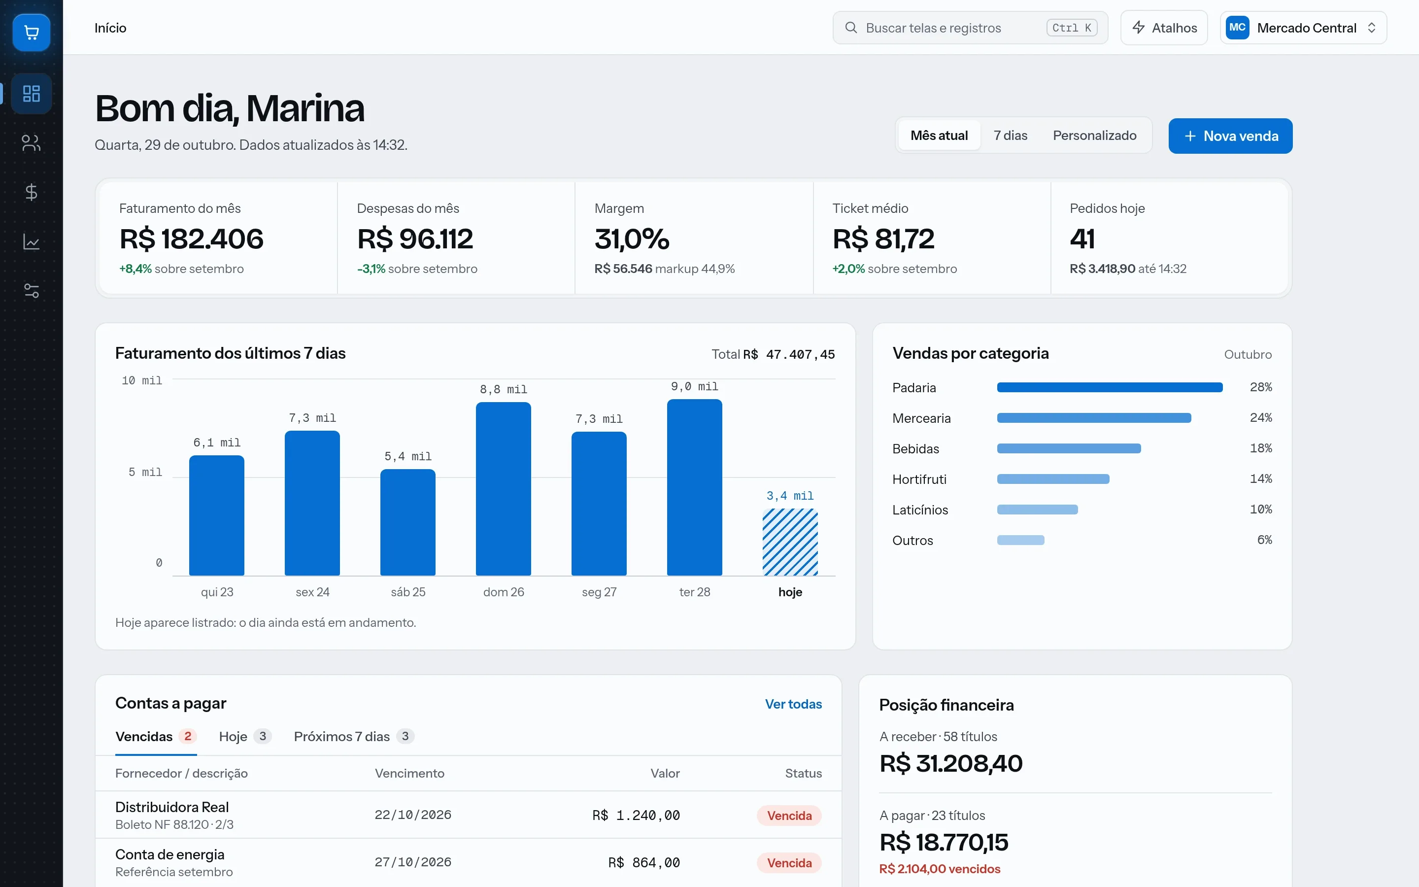1419x887 pixels.
Task: Click the Valor column header
Action: [665, 773]
